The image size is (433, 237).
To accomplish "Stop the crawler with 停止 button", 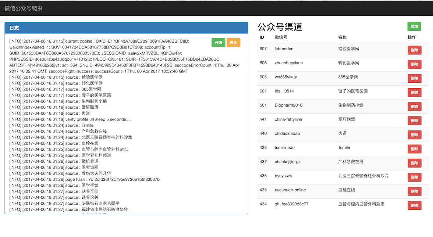I will tap(233, 43).
